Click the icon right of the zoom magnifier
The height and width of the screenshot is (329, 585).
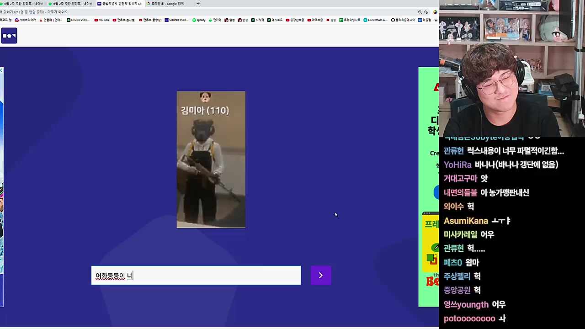tap(426, 12)
